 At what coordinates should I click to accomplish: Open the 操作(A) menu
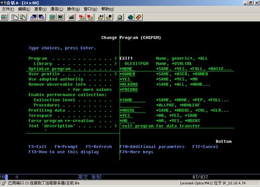pos(73,9)
